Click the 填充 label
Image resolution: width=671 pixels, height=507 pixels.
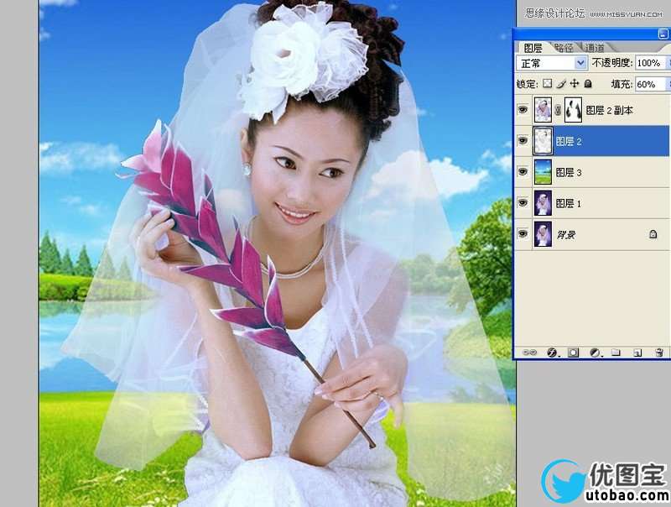click(622, 84)
